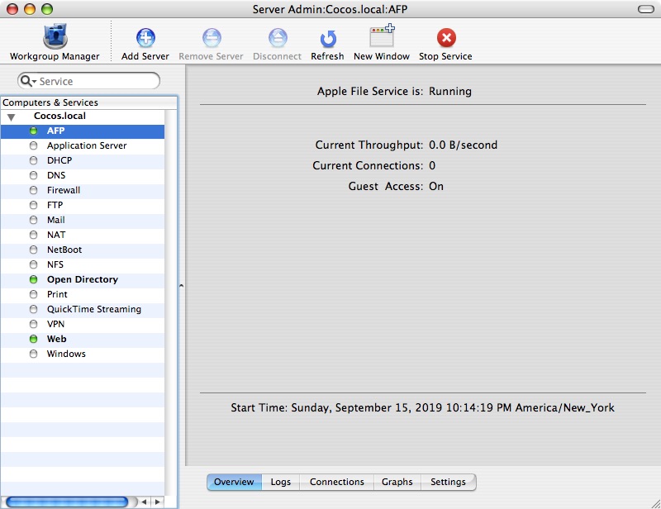Click the horizontal scrollbar thumb in sidebar

click(67, 502)
